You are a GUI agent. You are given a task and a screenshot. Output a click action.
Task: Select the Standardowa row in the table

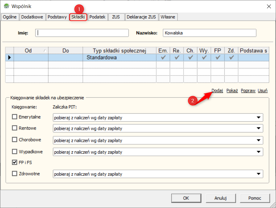pos(137,58)
